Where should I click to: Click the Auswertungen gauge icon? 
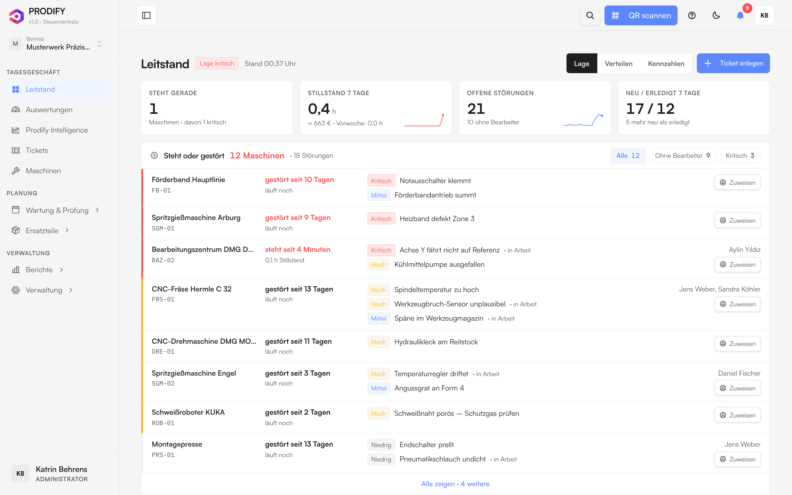point(16,110)
